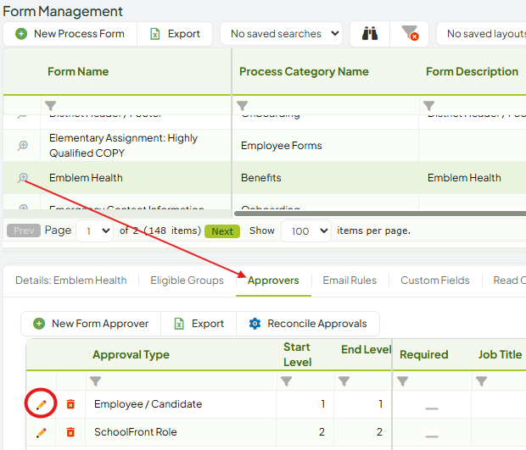Sort by the Approval Type column header
The image size is (526, 450).
[131, 354]
